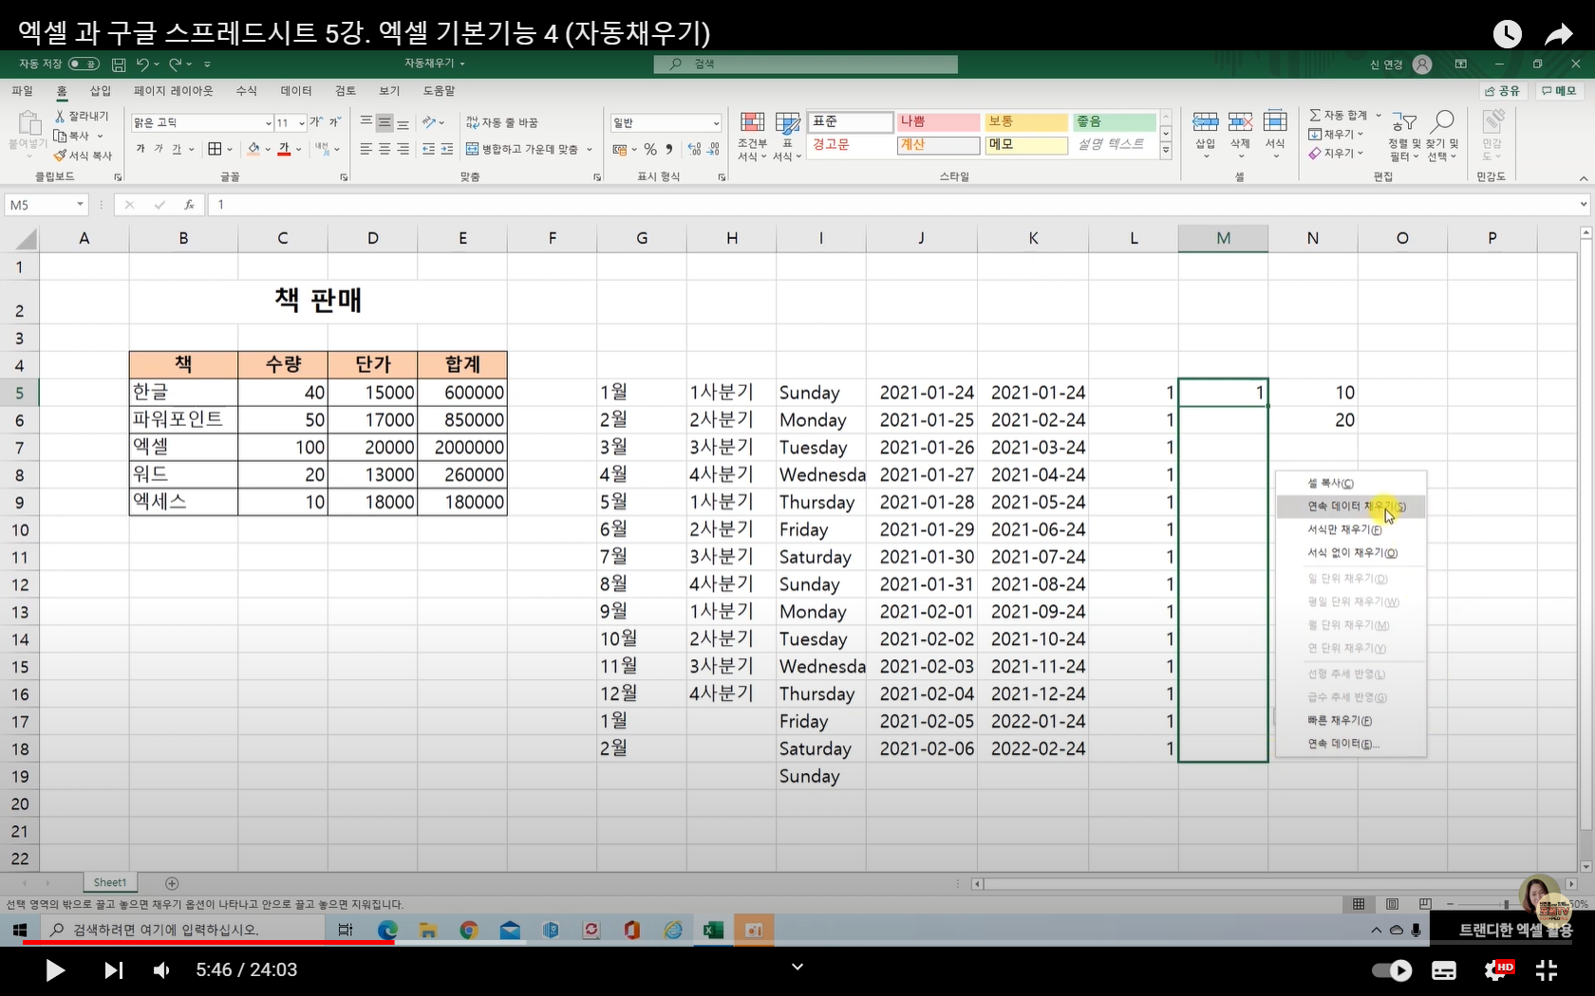The height and width of the screenshot is (996, 1595).
Task: Play the YouTube video
Action: point(55,970)
